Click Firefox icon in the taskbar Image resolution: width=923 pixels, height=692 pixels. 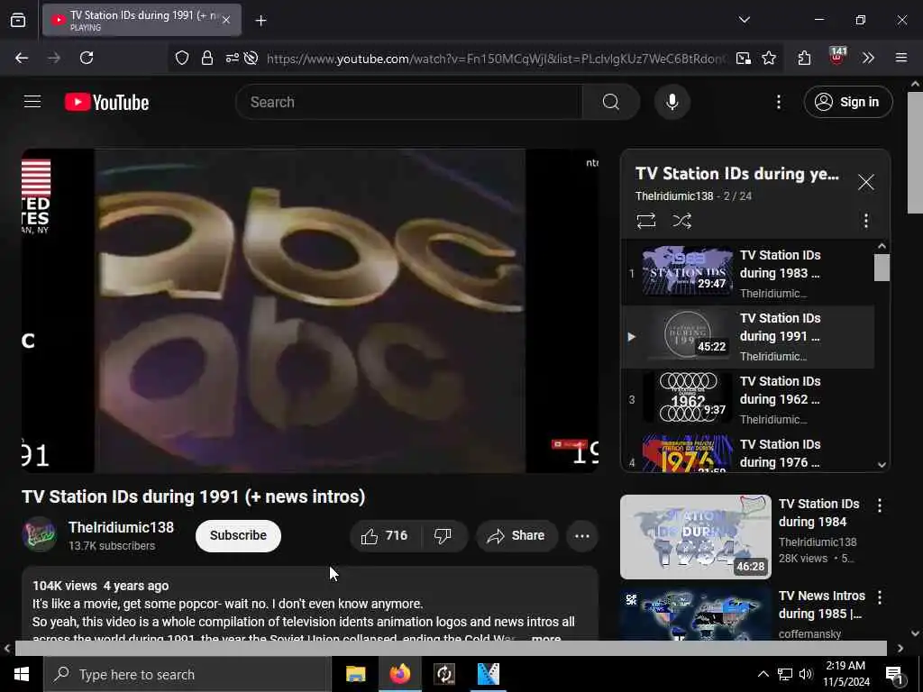[399, 674]
